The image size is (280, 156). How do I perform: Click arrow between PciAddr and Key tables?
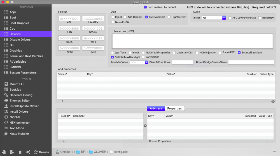pyautogui.click(x=145, y=126)
